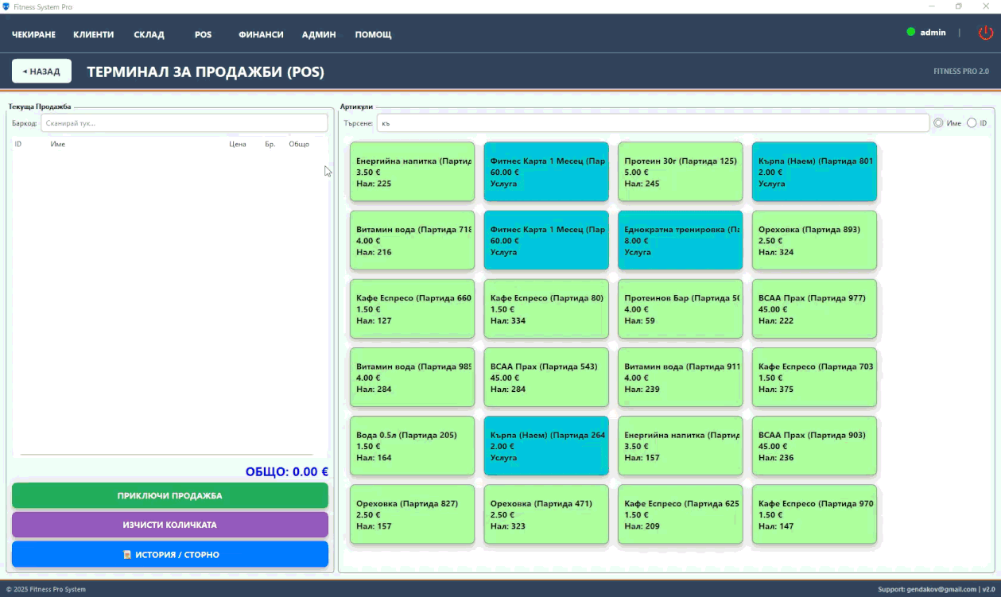
Task: Select the ID search radio button
Action: click(972, 123)
